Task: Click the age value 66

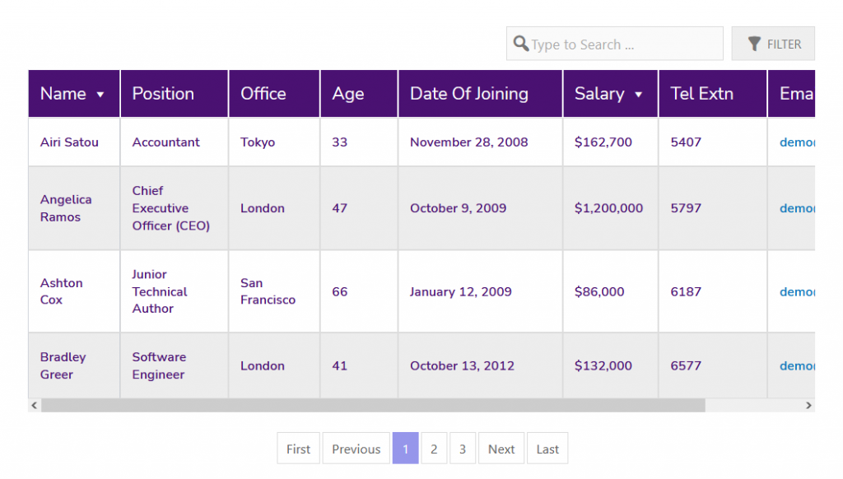Action: point(340,291)
